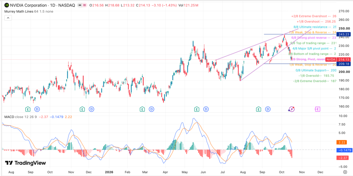Click the earnings E marker in late Aug 2026
The width and height of the screenshot is (353, 176).
[x=259, y=109]
